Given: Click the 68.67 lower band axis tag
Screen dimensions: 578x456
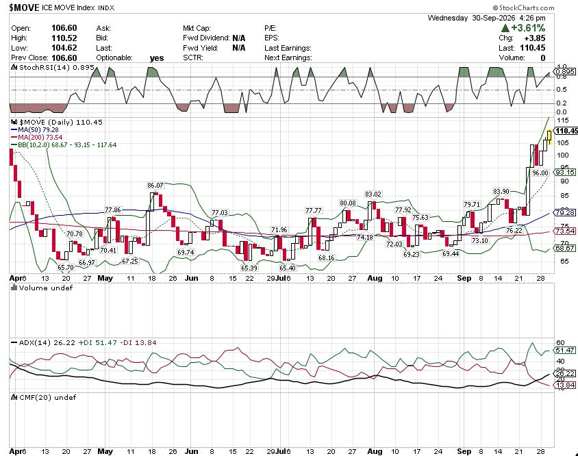Looking at the screenshot, I should pos(566,248).
